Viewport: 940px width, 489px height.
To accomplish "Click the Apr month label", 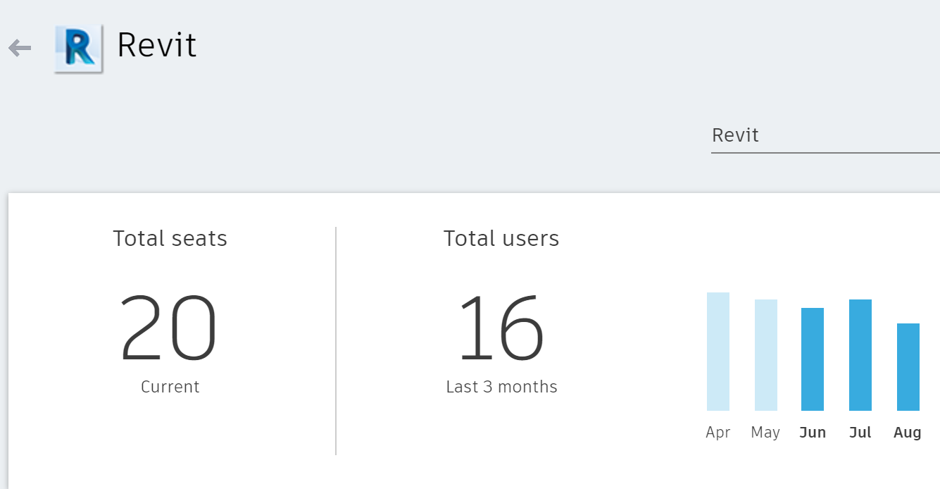I will [x=718, y=433].
